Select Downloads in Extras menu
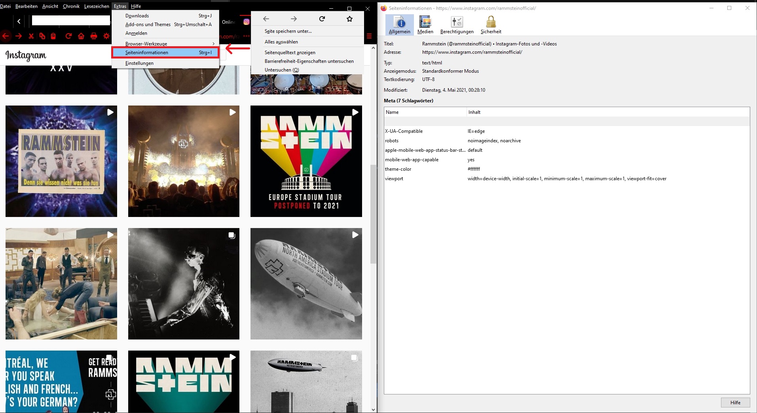 tap(165, 16)
